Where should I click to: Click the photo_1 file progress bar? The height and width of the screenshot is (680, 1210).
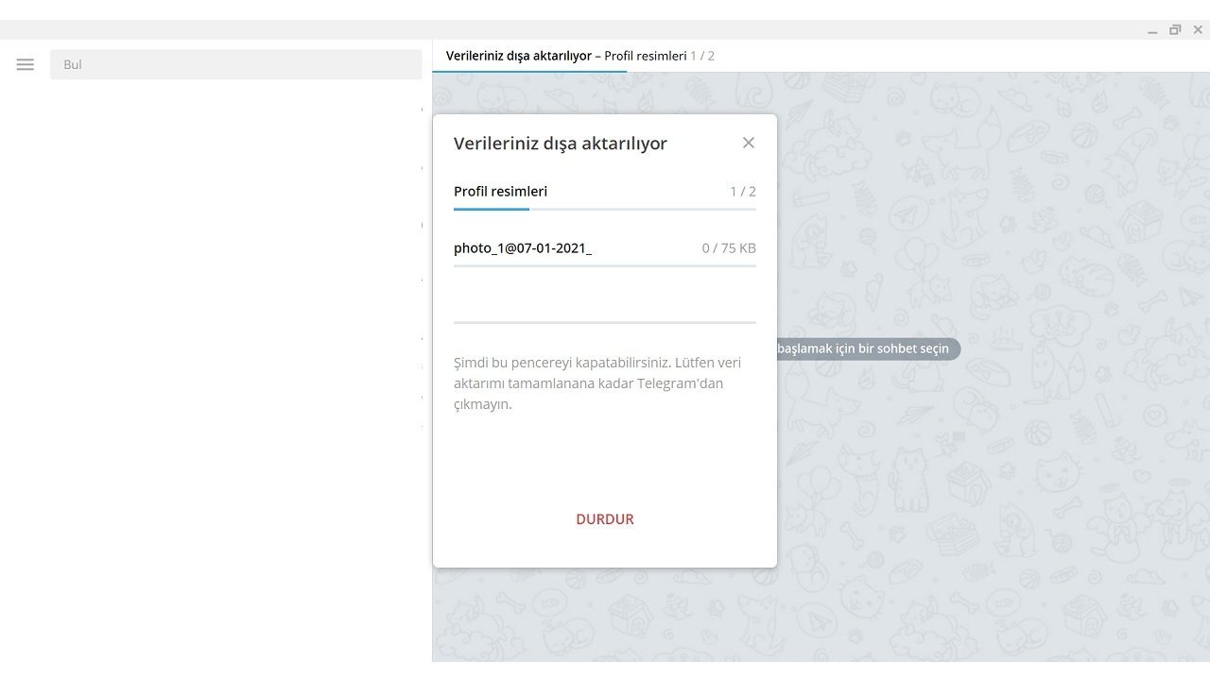pos(604,265)
